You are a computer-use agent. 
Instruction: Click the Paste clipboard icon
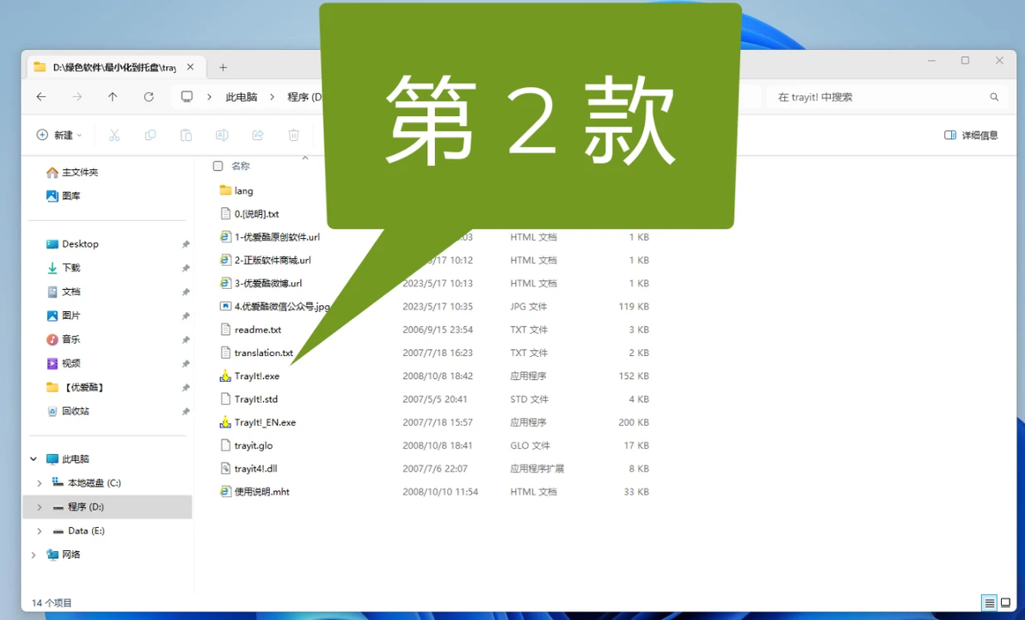point(187,135)
